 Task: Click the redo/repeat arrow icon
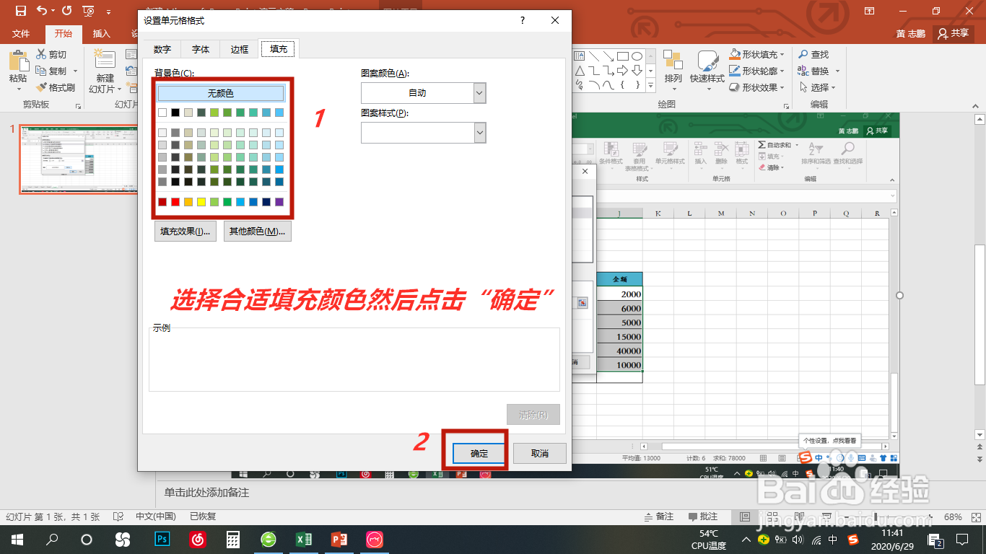(x=67, y=11)
